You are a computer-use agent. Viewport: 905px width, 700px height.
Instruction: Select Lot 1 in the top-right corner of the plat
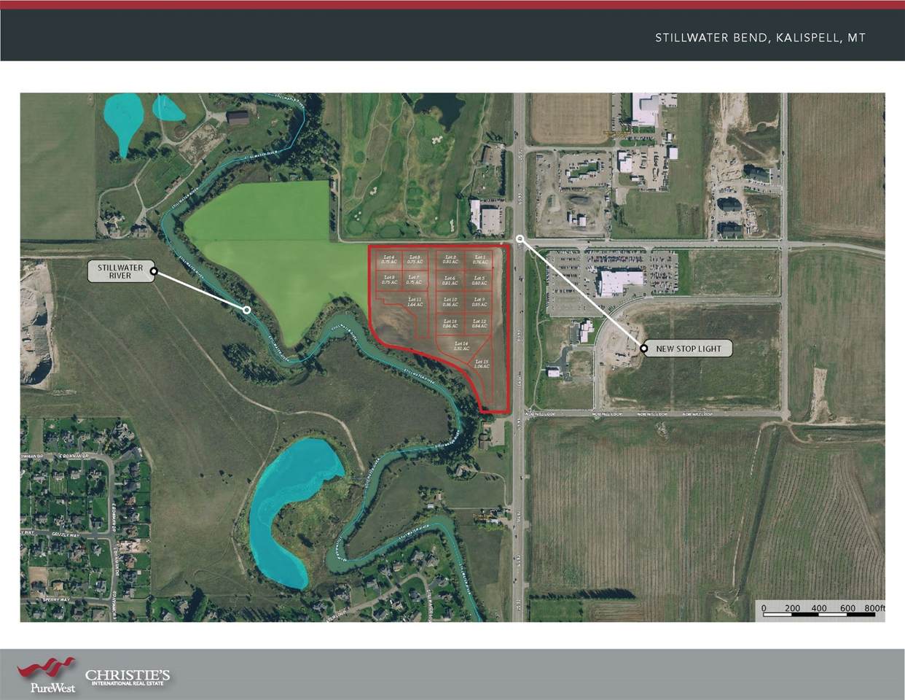tap(479, 260)
